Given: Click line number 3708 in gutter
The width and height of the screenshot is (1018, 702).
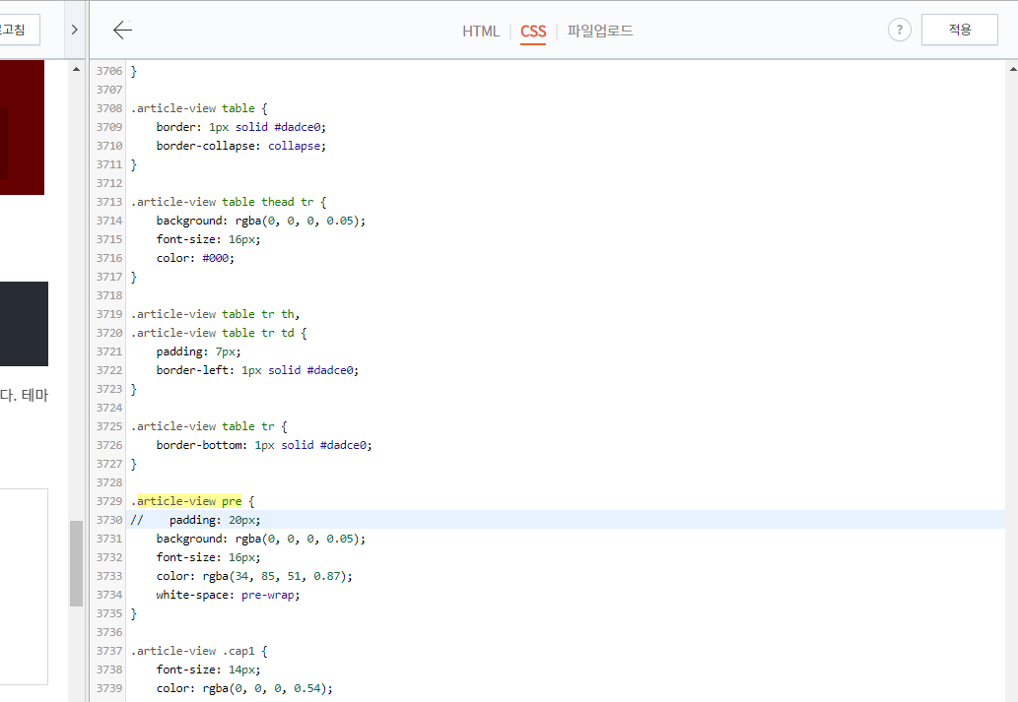Looking at the screenshot, I should click(x=109, y=108).
